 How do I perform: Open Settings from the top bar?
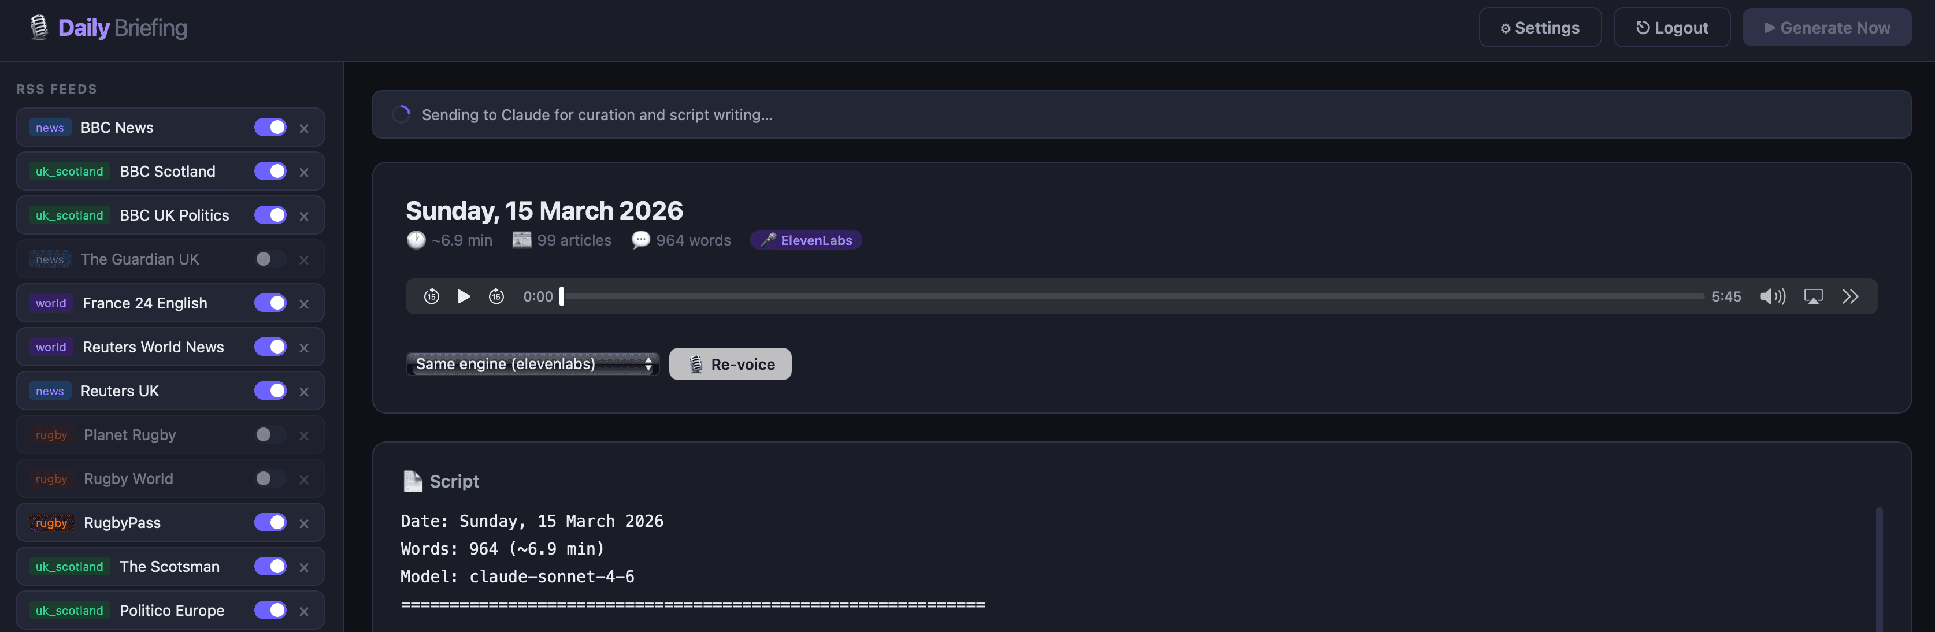pyautogui.click(x=1539, y=27)
